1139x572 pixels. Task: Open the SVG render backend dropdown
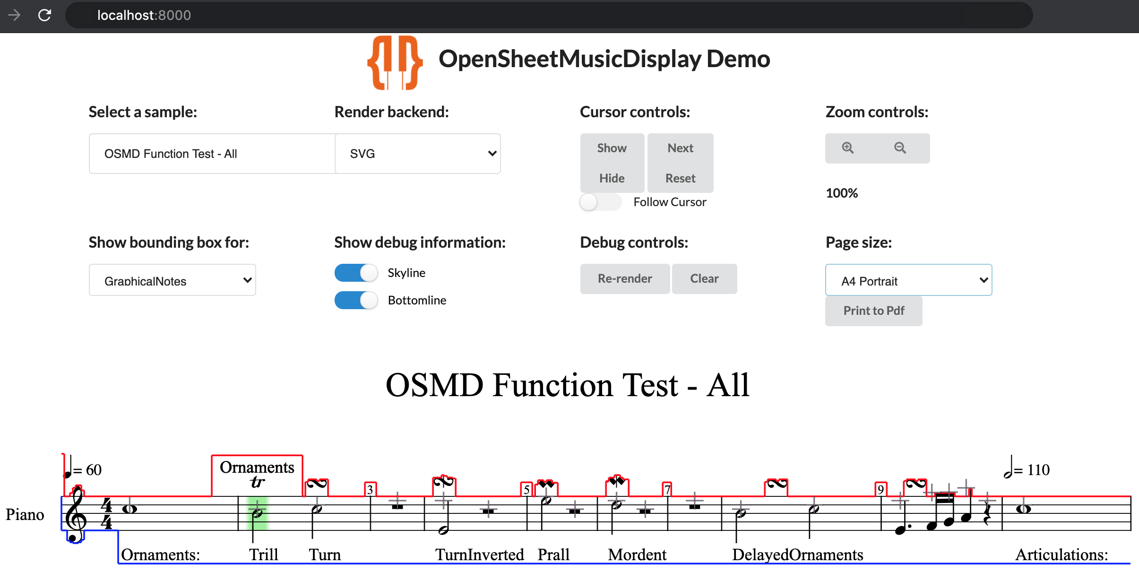coord(418,154)
